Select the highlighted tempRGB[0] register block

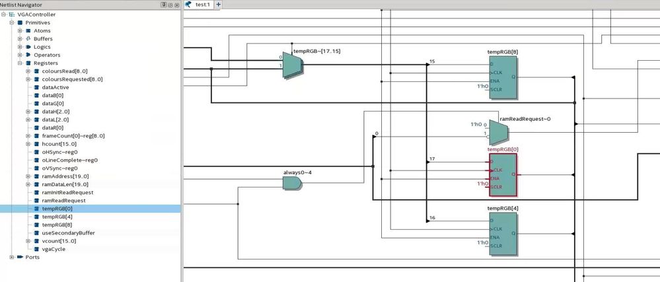[503, 174]
